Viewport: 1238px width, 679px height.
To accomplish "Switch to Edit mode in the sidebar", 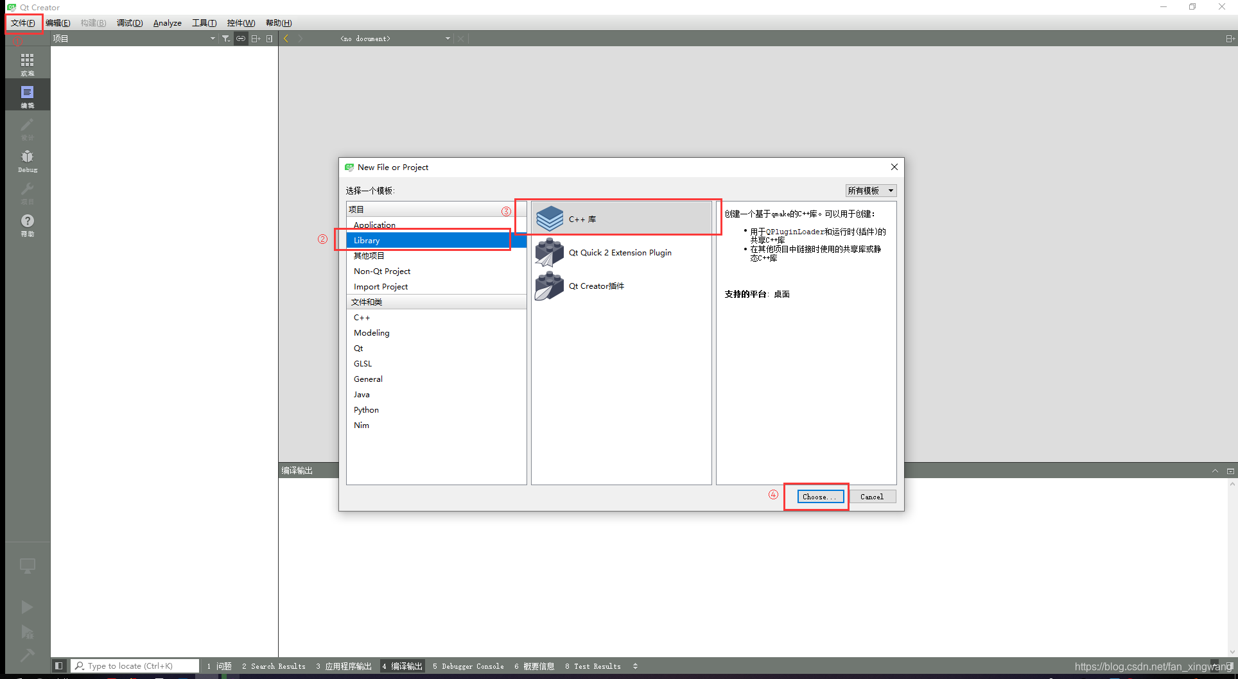I will pos(27,96).
